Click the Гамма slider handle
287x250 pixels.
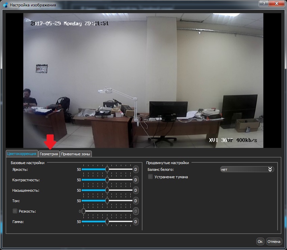coord(107,222)
